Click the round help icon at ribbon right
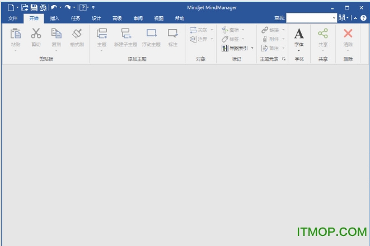370x246 pixels. point(363,18)
